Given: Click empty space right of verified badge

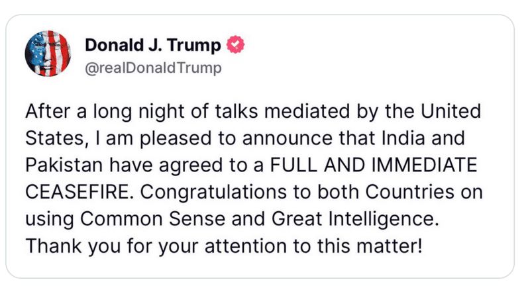Looking at the screenshot, I should click(372, 45).
